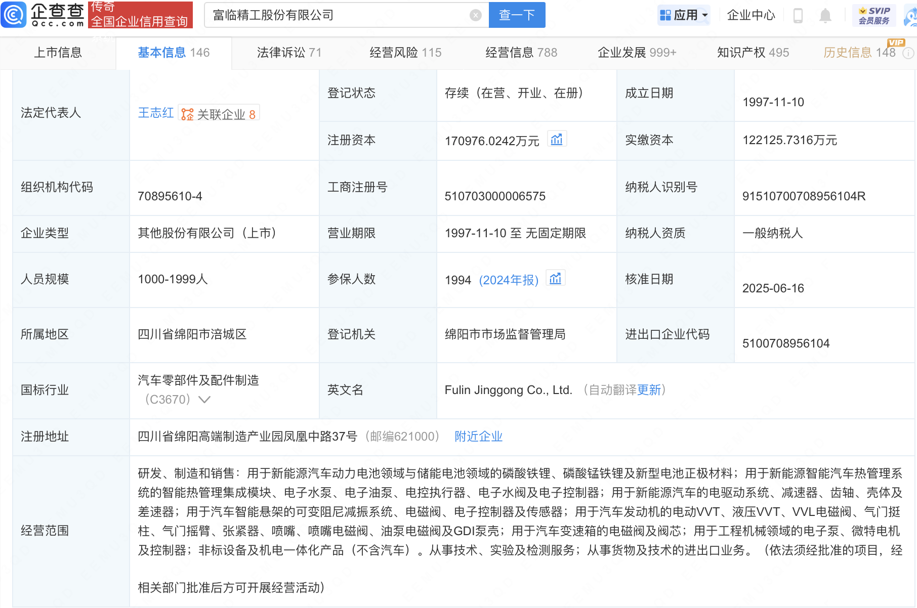Open the 企业发展 999+ tab
917x608 pixels.
637,53
